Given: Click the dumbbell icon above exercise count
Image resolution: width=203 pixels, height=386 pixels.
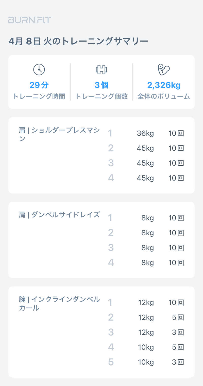Looking at the screenshot, I should [x=101, y=69].
